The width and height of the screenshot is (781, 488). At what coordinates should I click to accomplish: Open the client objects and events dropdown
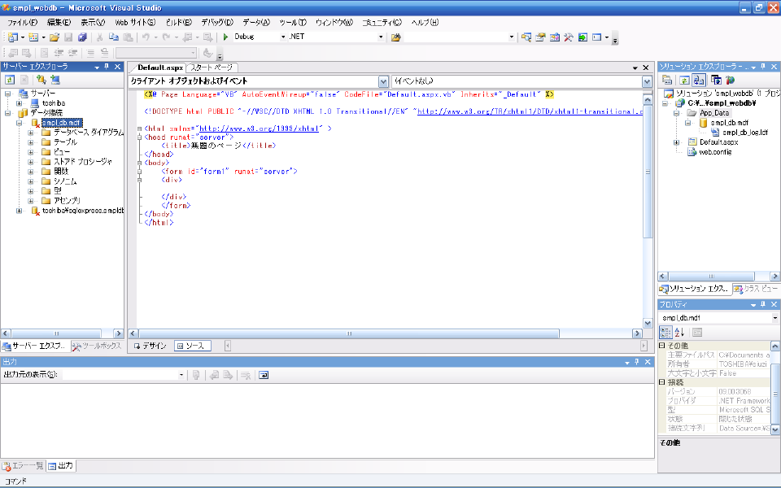[x=383, y=81]
